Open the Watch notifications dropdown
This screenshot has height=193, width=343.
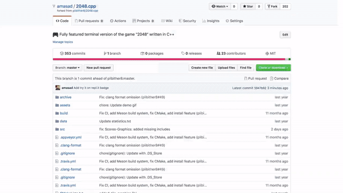click(220, 6)
